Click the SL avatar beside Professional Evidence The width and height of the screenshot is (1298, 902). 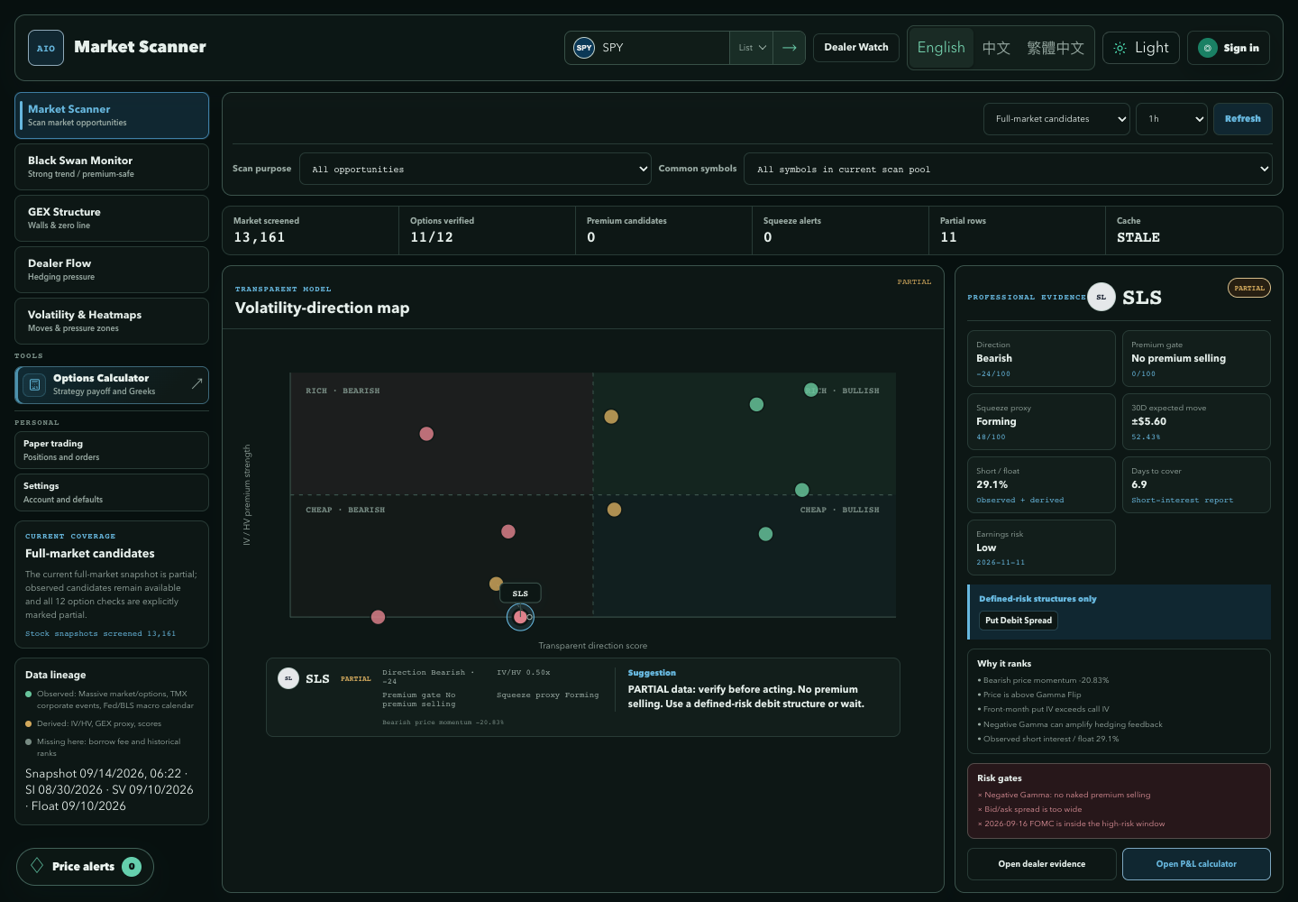pos(1101,297)
